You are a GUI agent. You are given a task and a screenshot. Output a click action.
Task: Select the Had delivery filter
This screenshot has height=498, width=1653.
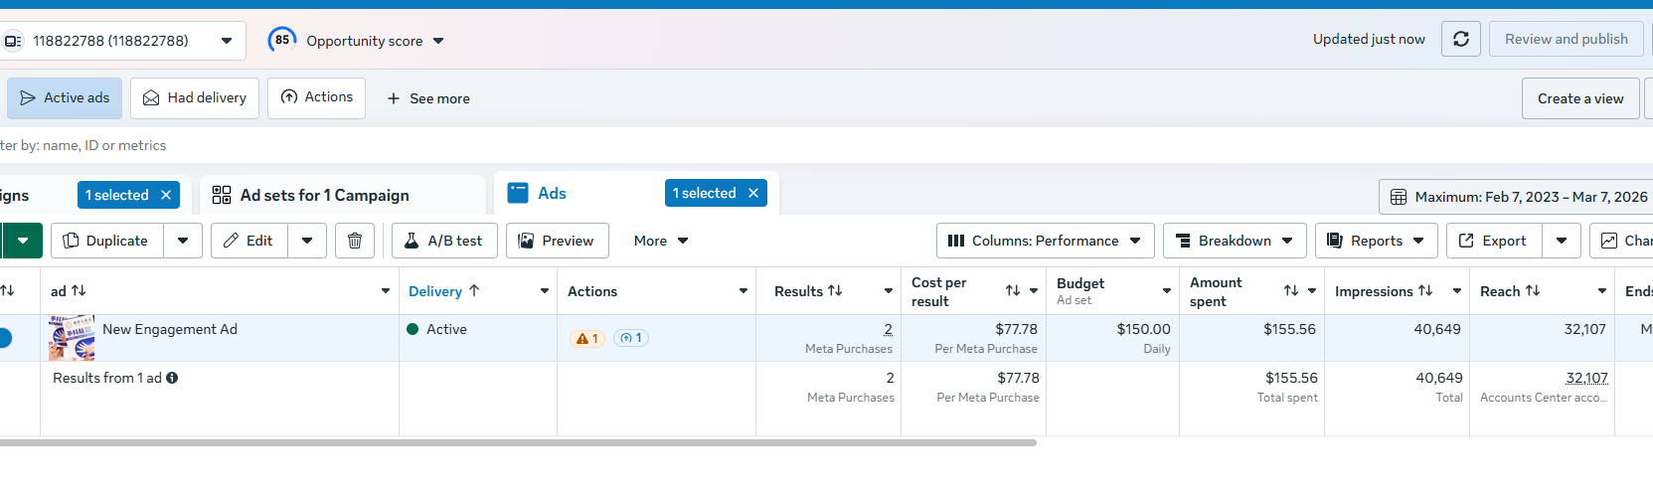click(195, 97)
